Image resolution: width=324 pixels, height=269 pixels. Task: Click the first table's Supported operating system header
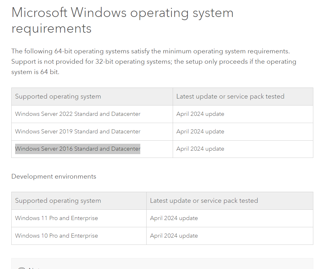[58, 97]
